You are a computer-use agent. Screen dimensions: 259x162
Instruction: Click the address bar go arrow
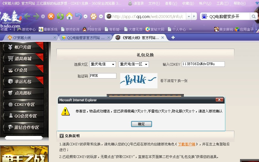[194, 16]
